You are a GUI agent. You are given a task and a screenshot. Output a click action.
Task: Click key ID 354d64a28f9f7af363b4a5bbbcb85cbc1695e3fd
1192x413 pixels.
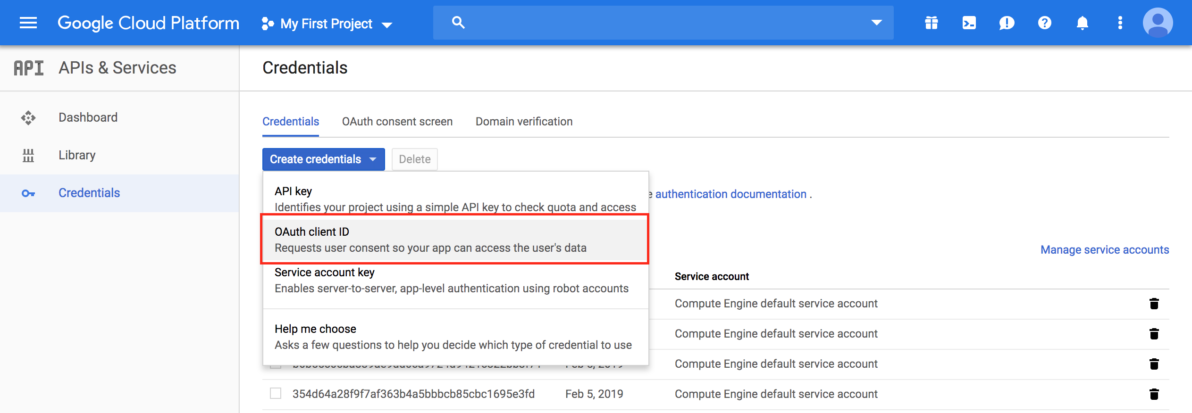tap(413, 394)
